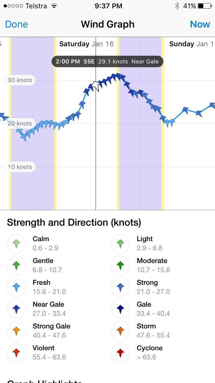Select the Moderate wind legend icon

click(120, 266)
